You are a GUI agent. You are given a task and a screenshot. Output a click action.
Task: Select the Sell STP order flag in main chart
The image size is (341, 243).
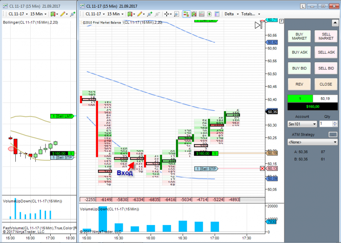tap(206, 169)
